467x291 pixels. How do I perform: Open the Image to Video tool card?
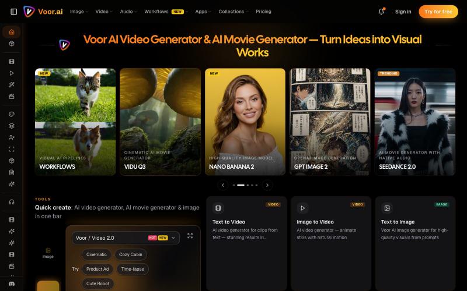[331, 243]
